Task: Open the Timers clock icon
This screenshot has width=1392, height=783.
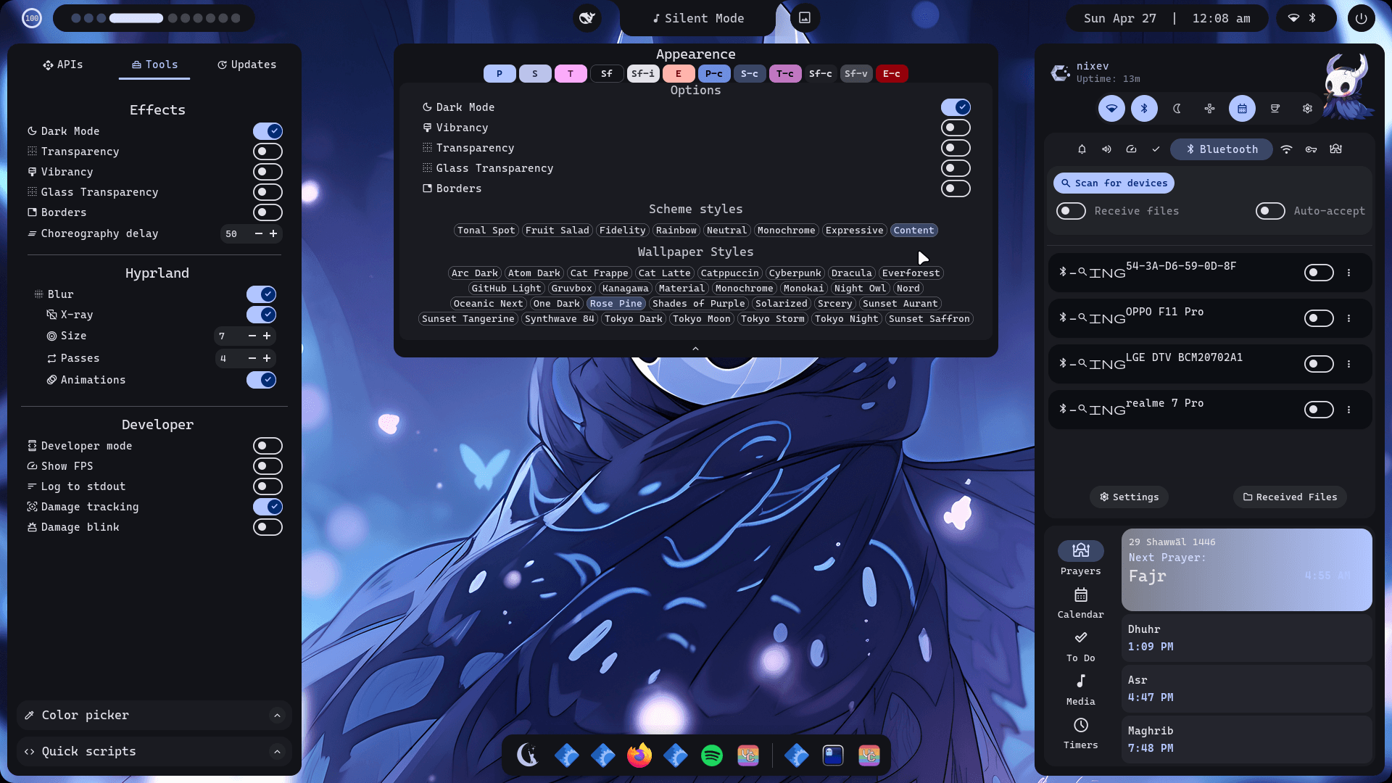Action: pyautogui.click(x=1080, y=726)
